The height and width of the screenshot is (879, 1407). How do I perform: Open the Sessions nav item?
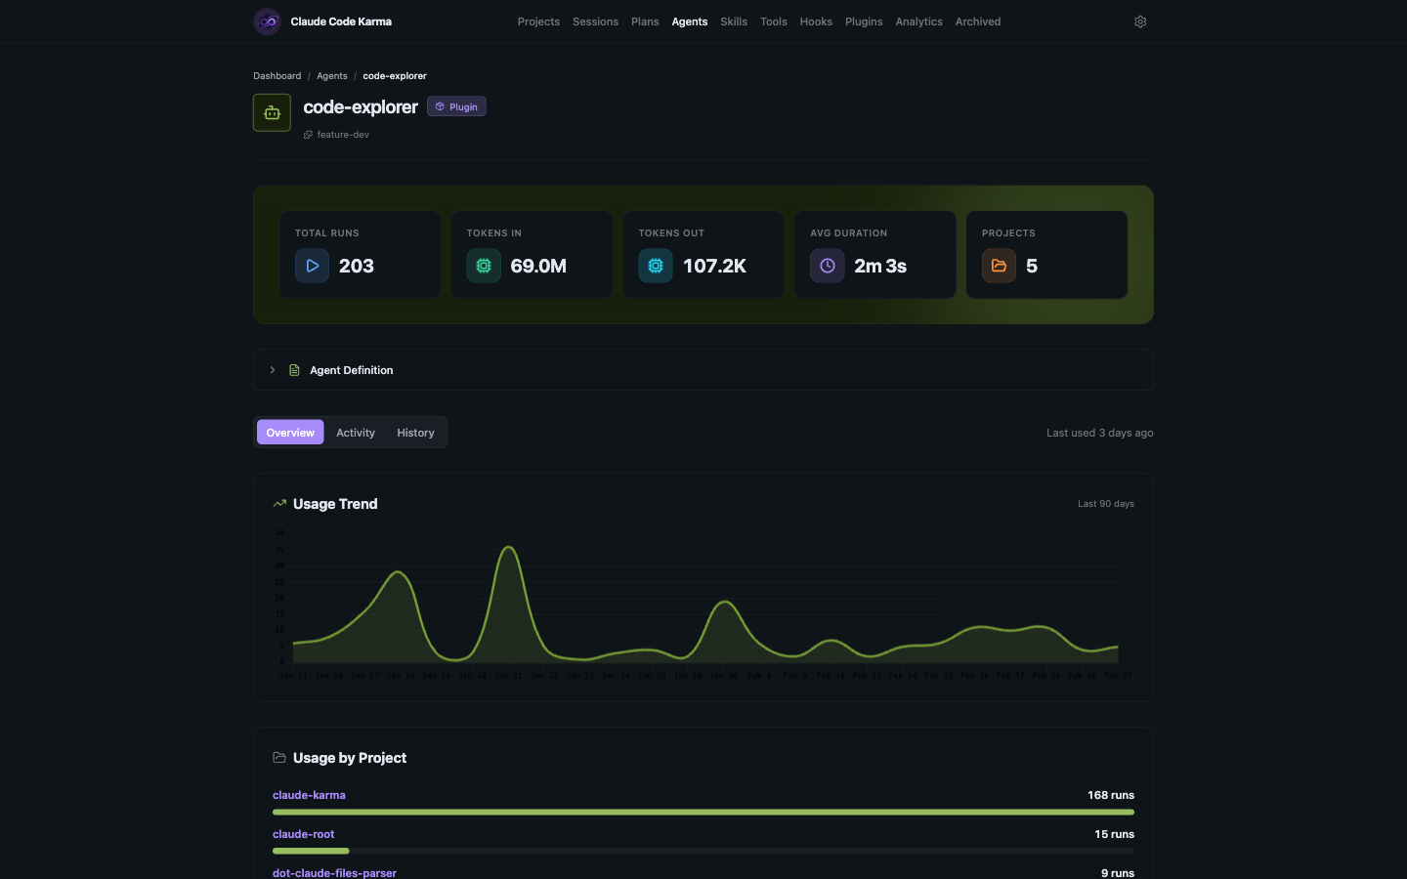click(595, 21)
